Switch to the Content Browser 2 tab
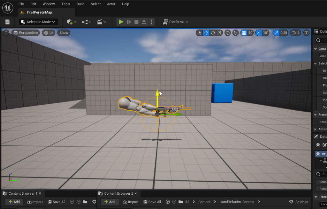327x209 pixels. coord(118,193)
